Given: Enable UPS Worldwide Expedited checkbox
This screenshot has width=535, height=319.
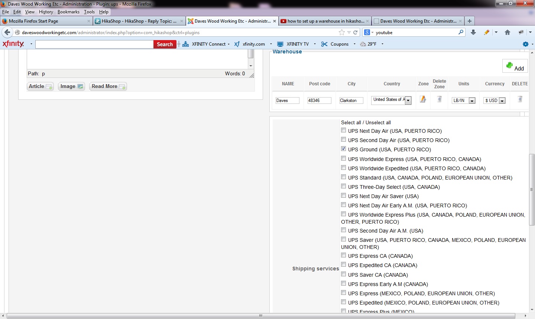Looking at the screenshot, I should [x=344, y=168].
